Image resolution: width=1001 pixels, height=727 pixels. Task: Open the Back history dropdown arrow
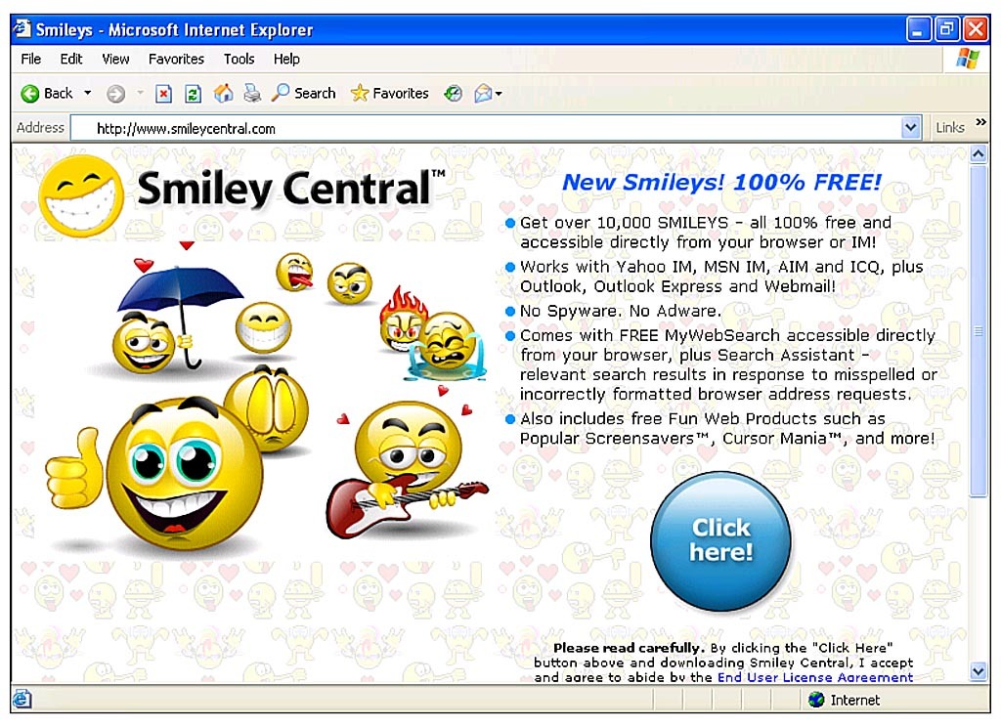tap(88, 93)
